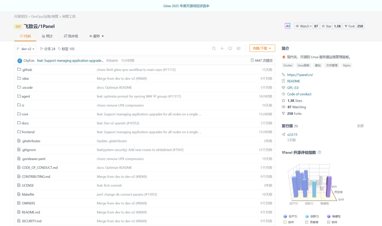Open the docs folder icon
The height and width of the screenshot is (226, 382).
[19, 123]
